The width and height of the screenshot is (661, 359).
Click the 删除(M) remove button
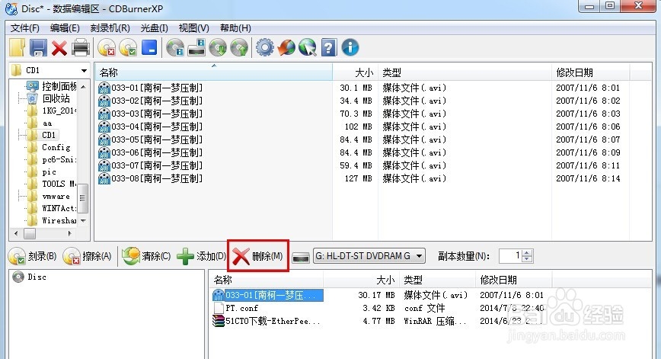258,256
